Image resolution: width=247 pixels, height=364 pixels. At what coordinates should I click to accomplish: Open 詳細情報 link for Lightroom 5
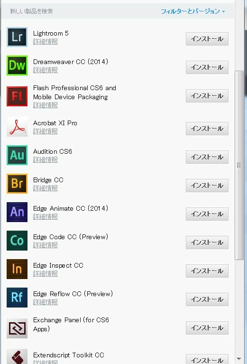[x=46, y=42]
